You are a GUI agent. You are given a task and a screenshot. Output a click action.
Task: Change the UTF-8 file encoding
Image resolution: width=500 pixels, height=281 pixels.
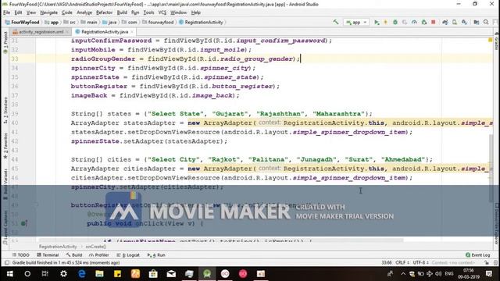point(420,263)
